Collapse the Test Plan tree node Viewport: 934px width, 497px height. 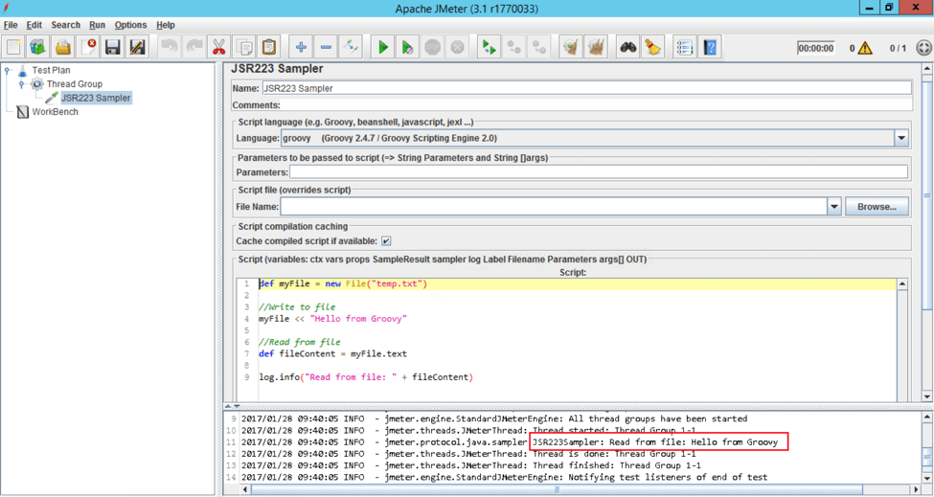click(x=8, y=71)
